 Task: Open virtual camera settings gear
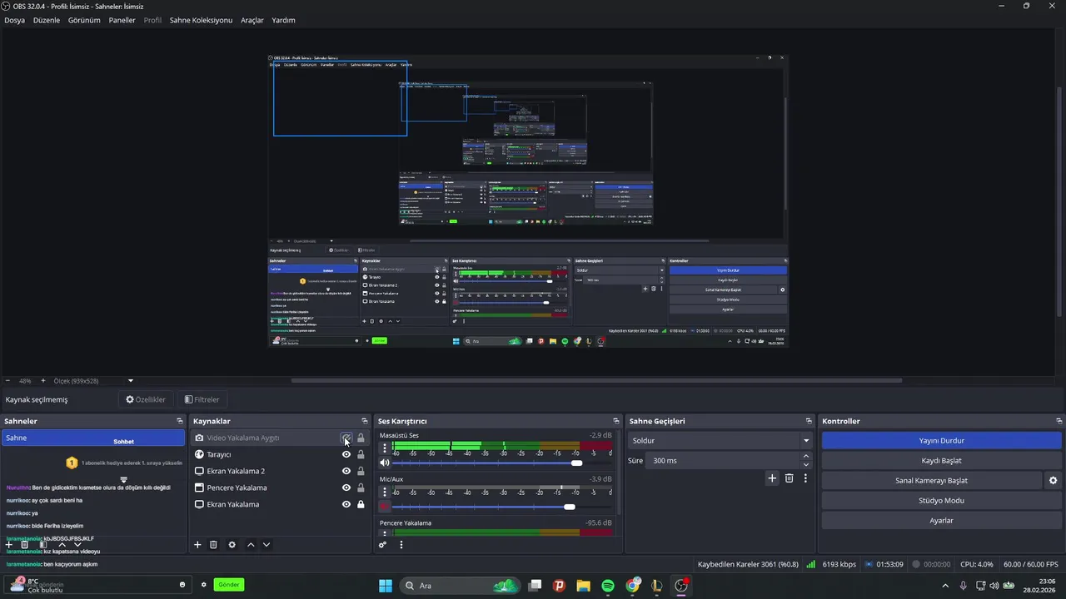[x=1053, y=480]
